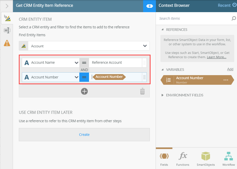Collapse the configuration panel chevron
The width and height of the screenshot is (237, 169).
(7, 6)
